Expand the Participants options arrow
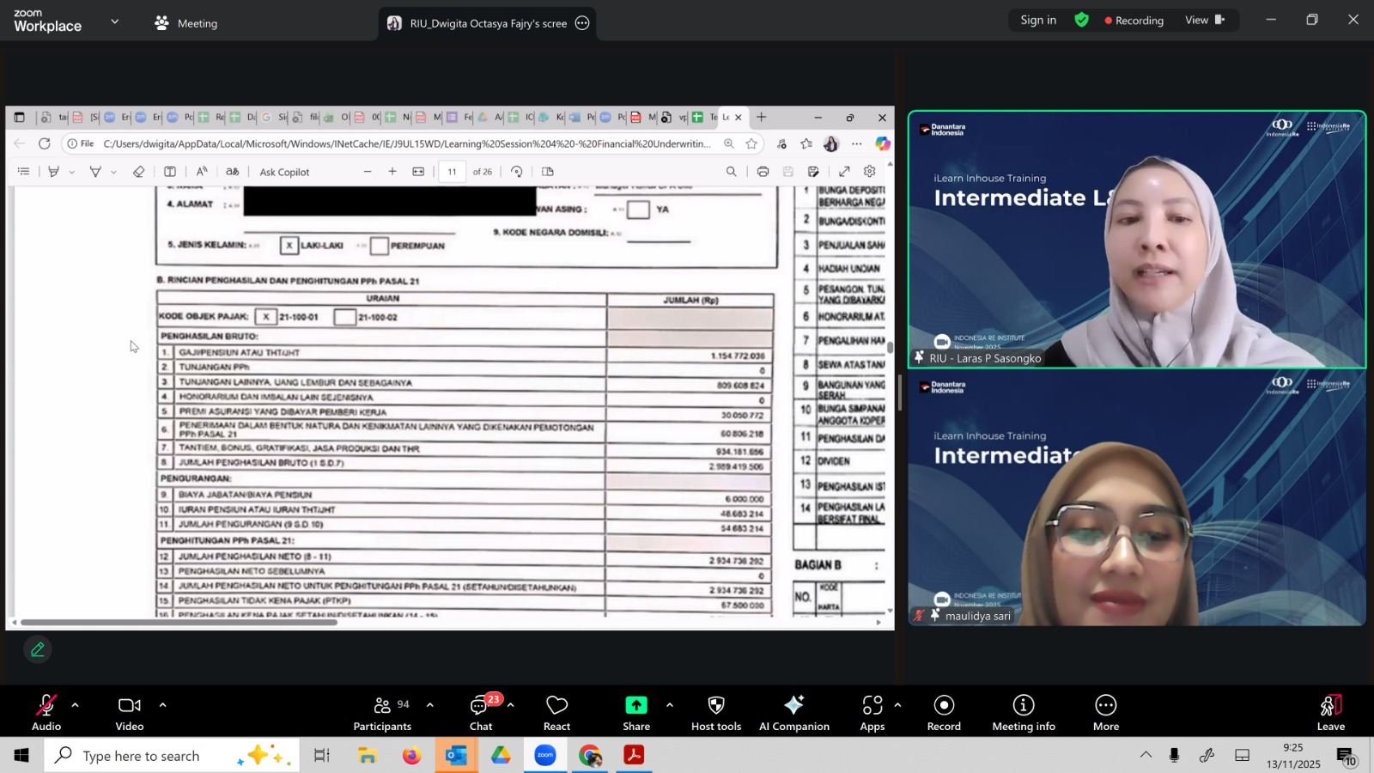1374x773 pixels. pyautogui.click(x=430, y=705)
